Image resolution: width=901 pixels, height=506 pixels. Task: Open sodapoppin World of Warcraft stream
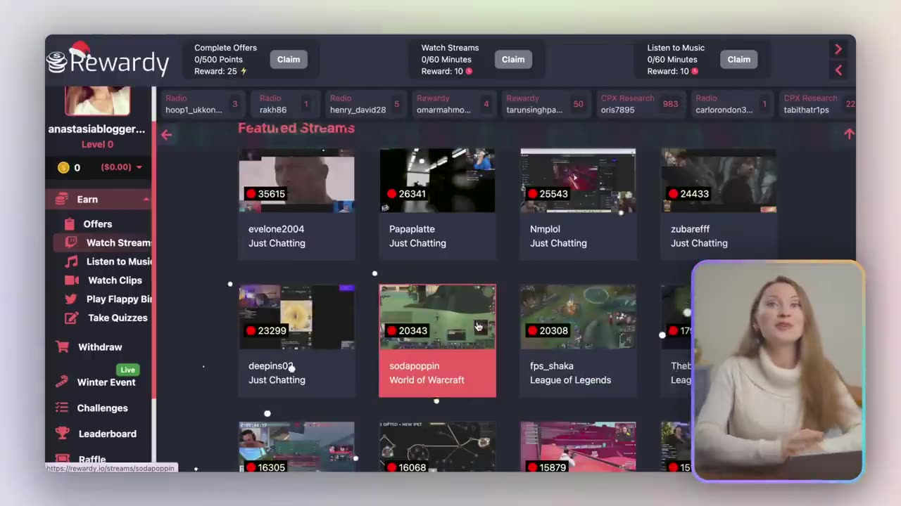pyautogui.click(x=437, y=341)
